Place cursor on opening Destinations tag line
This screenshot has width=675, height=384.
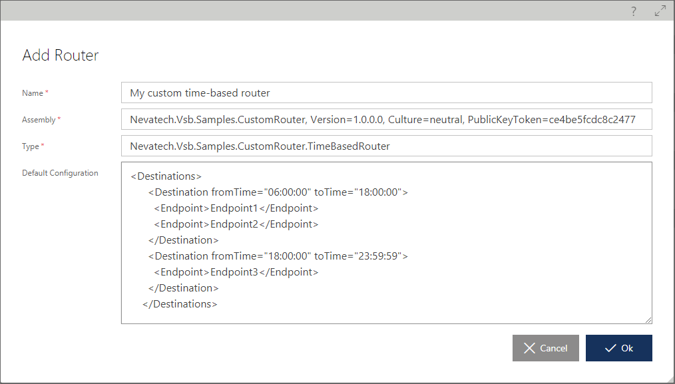pos(166,176)
